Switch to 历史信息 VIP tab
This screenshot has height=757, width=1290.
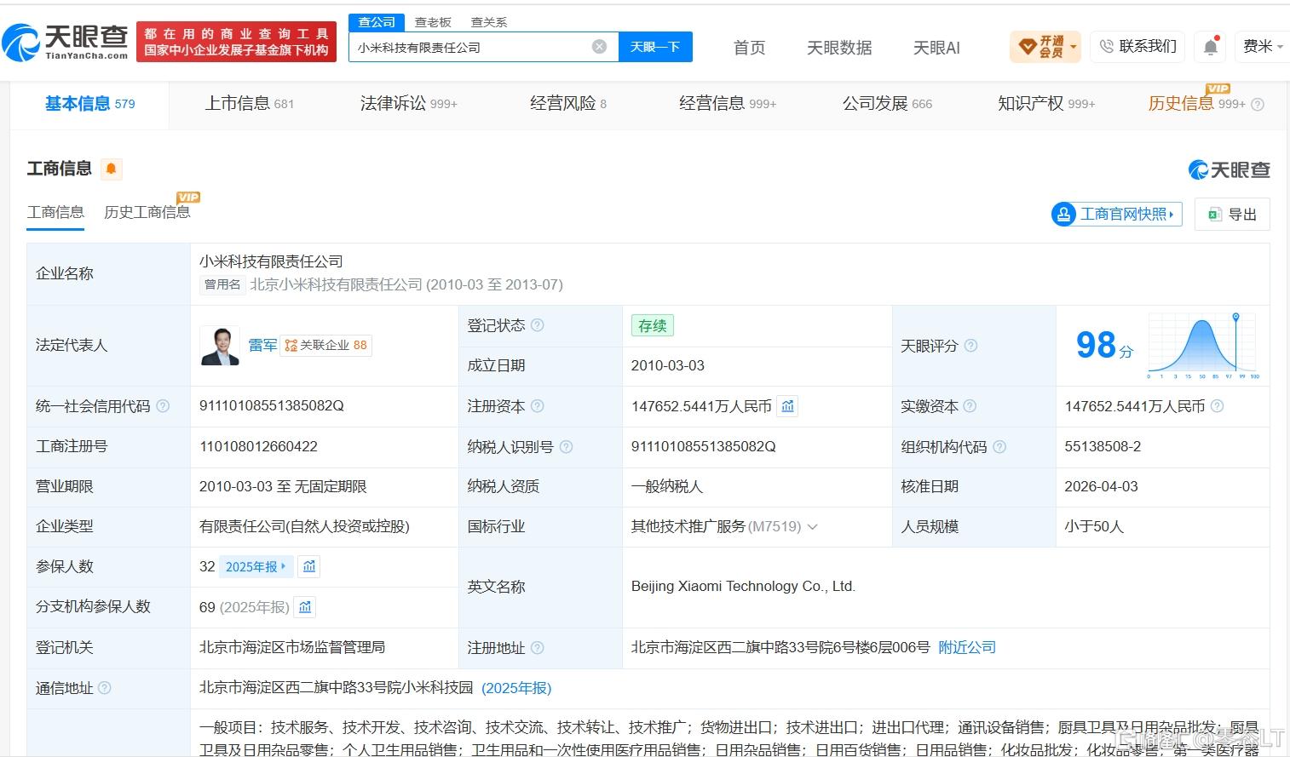click(1197, 104)
